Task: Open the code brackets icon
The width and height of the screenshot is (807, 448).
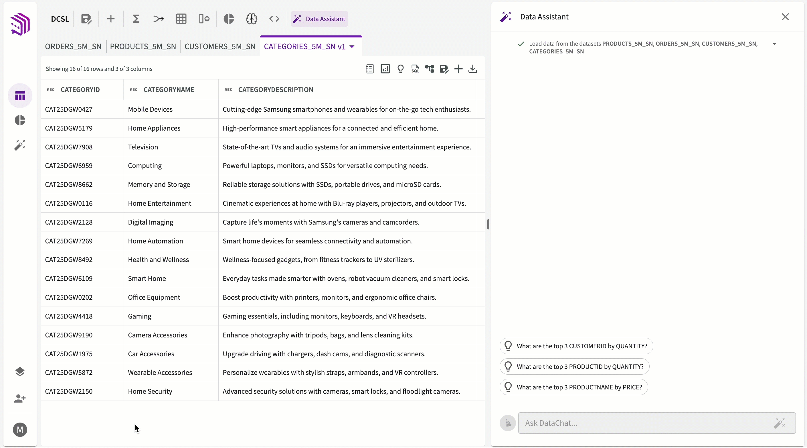Action: (x=274, y=19)
